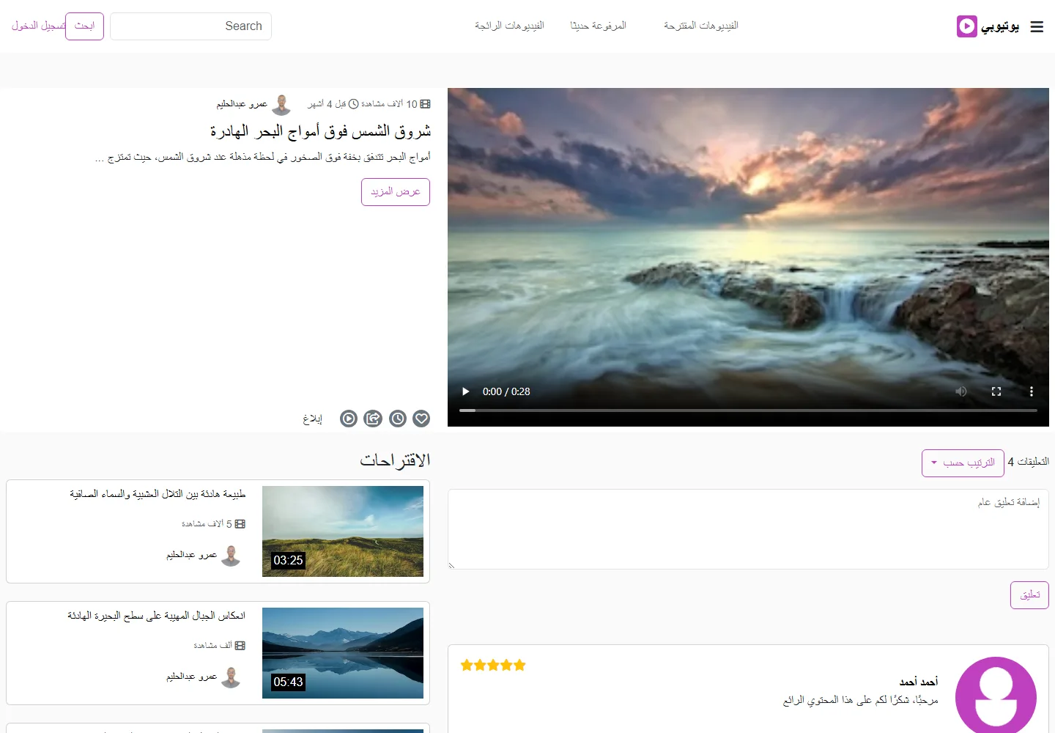The image size is (1055, 733).
Task: Play the sunrise video
Action: [465, 391]
